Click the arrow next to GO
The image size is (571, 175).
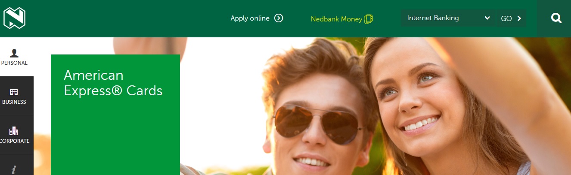[x=519, y=18]
